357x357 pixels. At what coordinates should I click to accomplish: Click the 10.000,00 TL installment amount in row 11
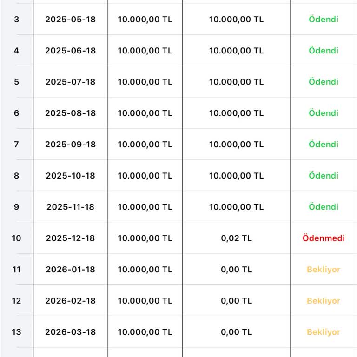(x=145, y=270)
